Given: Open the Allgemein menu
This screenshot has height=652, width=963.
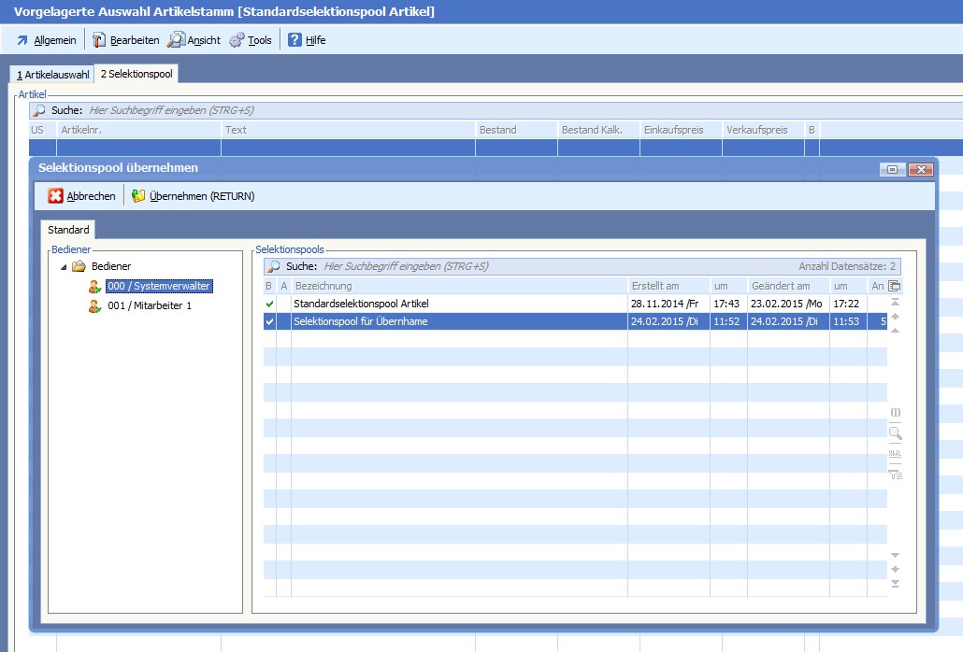Looking at the screenshot, I should (x=46, y=40).
